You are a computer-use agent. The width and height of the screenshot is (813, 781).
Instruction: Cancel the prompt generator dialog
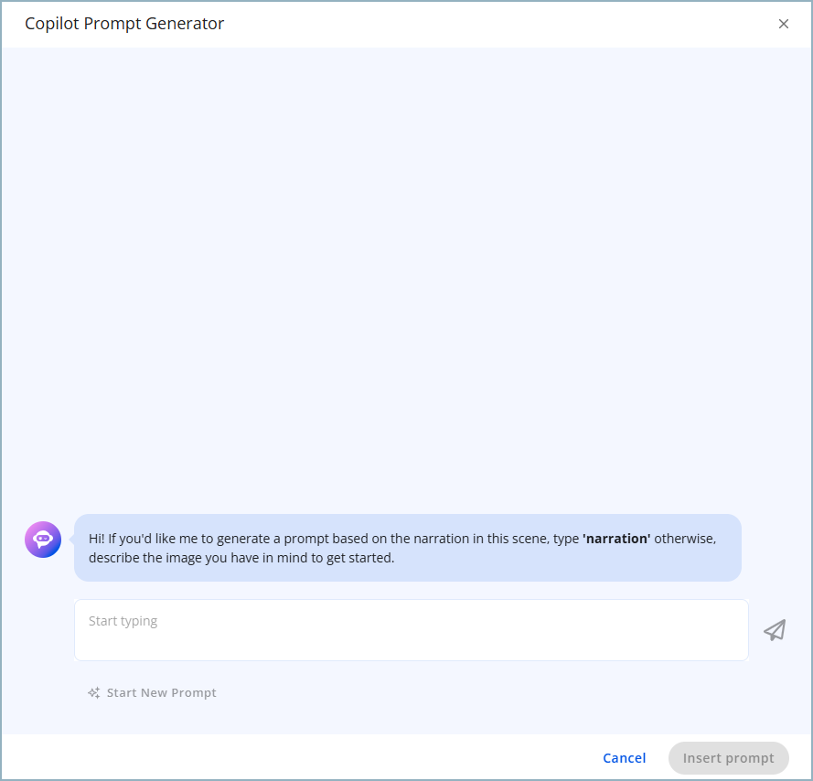point(625,758)
